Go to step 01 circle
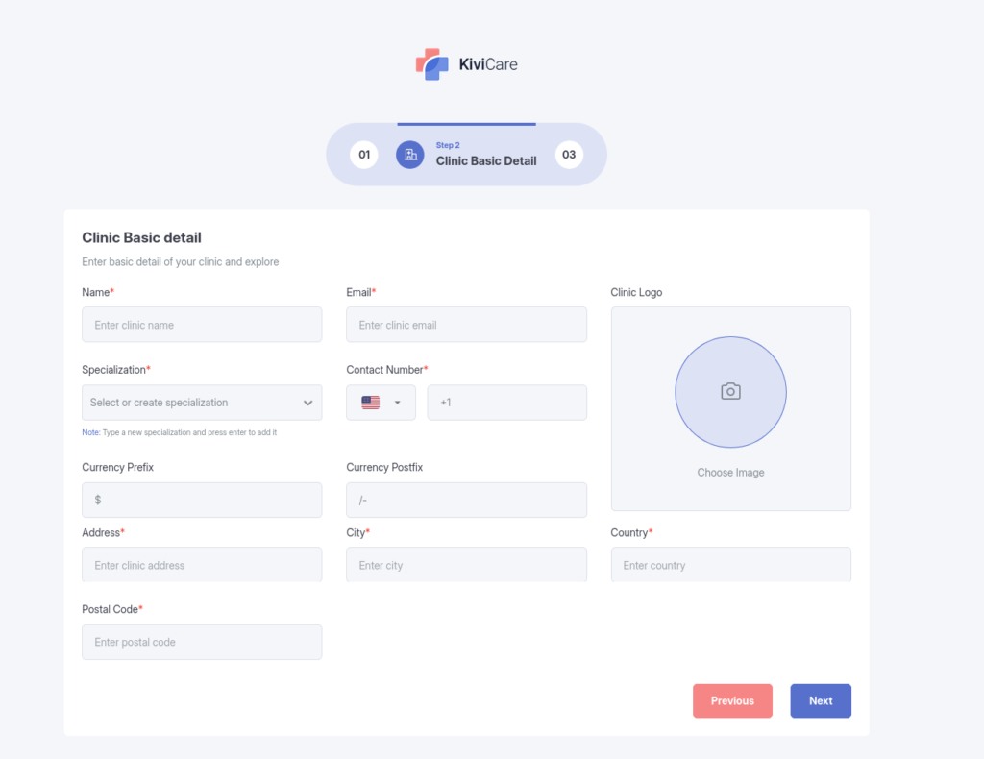Image resolution: width=984 pixels, height=759 pixels. point(364,155)
